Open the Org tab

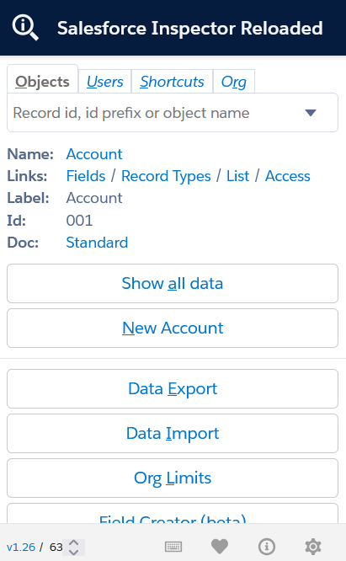click(234, 82)
